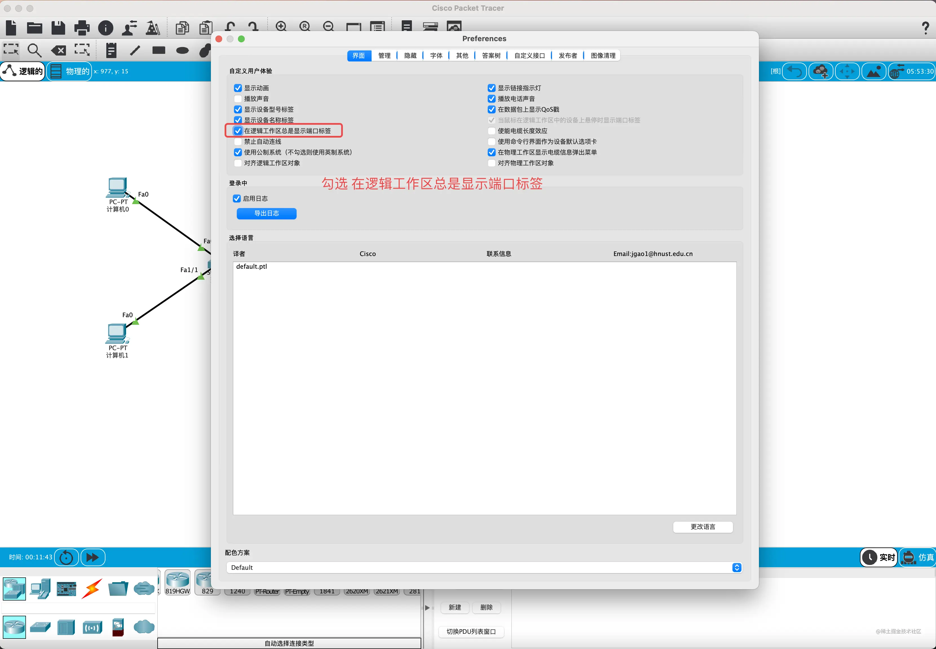The width and height of the screenshot is (936, 649).
Task: Launch the Activity Wizard icon
Action: 153,28
